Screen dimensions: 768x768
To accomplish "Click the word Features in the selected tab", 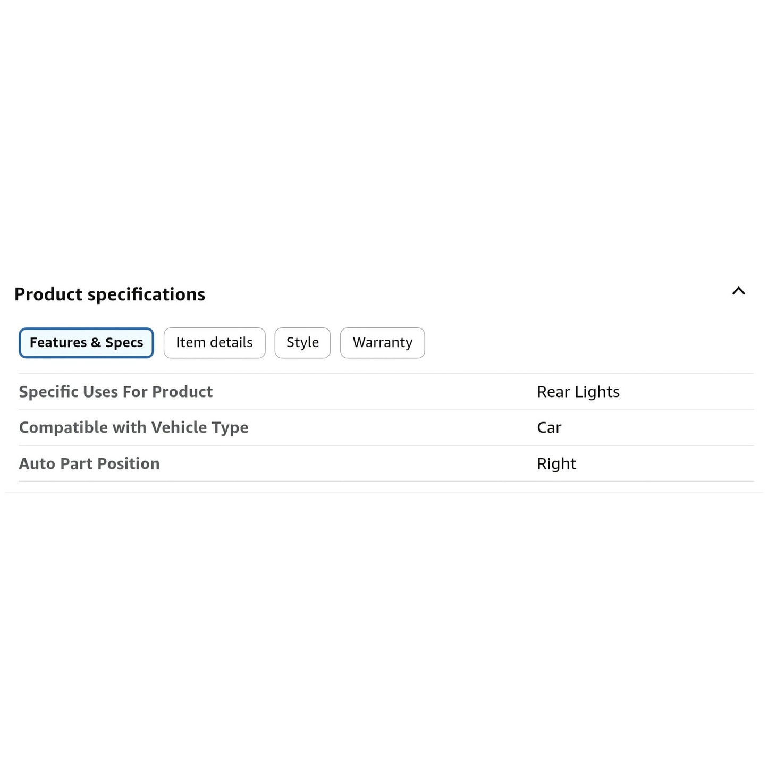I will click(58, 343).
